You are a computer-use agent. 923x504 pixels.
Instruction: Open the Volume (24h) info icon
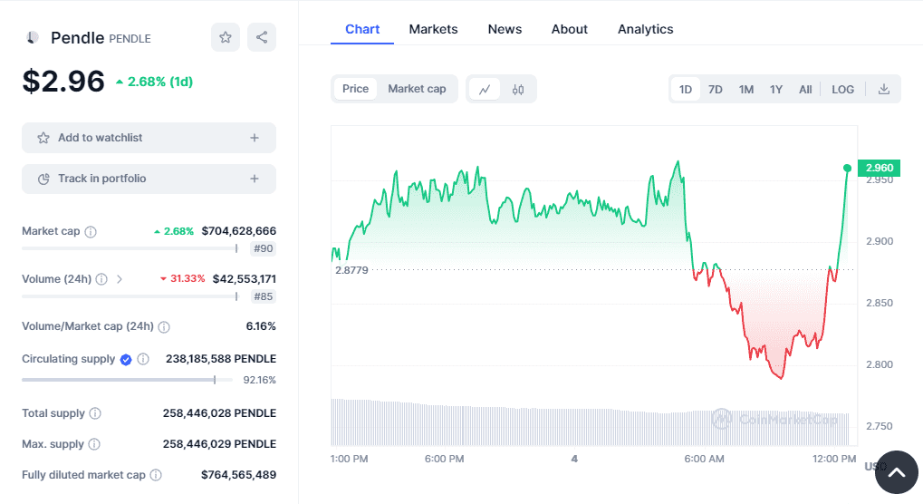[x=101, y=279]
